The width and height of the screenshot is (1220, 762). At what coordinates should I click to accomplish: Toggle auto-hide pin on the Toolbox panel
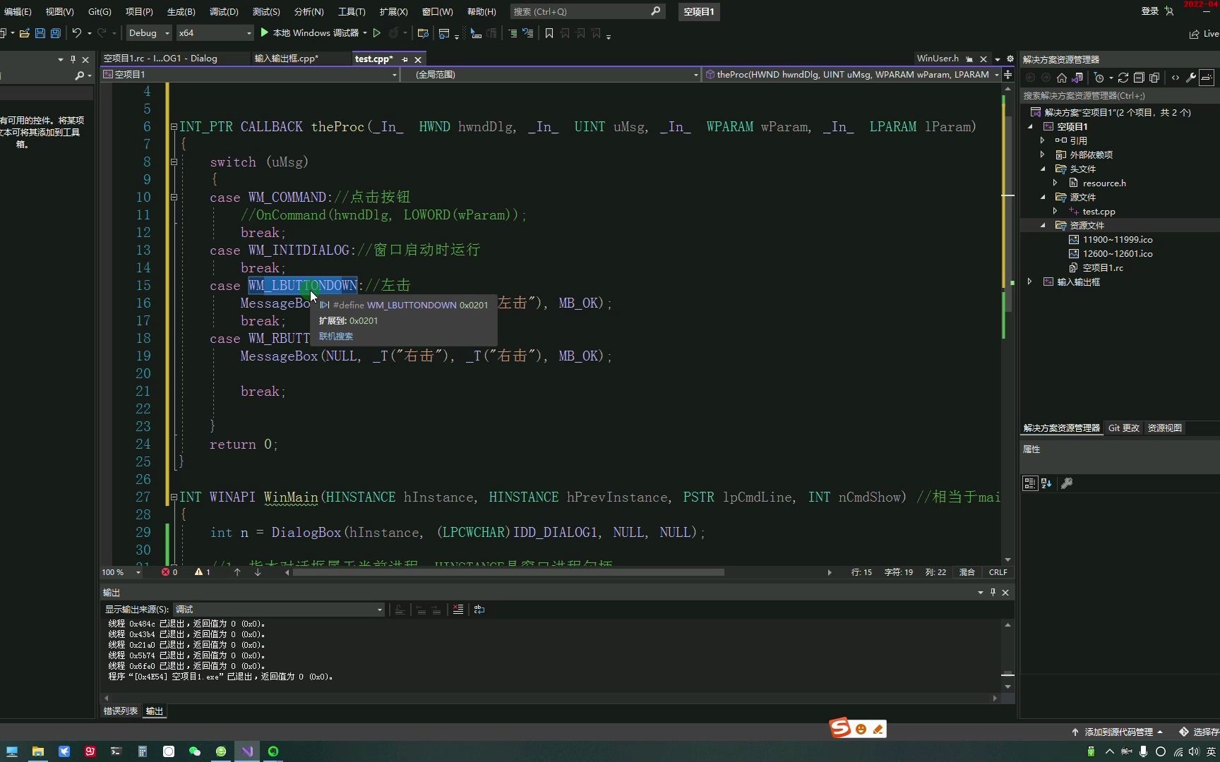point(73,60)
